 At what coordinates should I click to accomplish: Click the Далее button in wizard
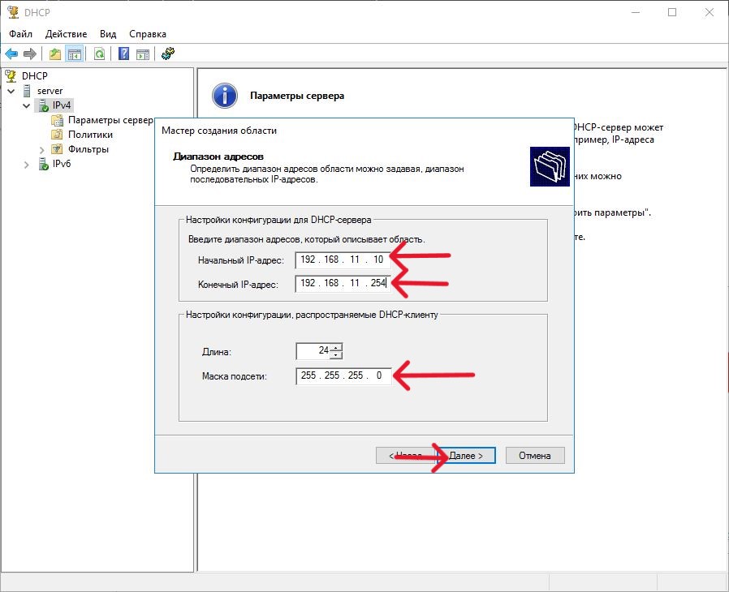coord(465,456)
